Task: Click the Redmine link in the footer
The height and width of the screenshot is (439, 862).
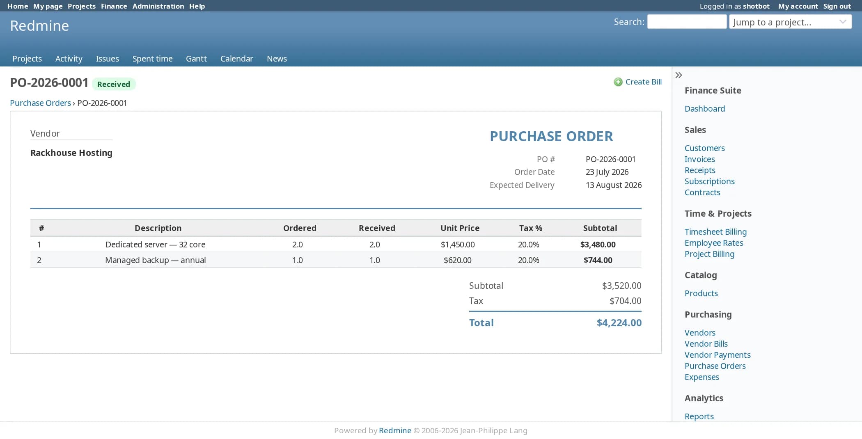Action: point(395,430)
